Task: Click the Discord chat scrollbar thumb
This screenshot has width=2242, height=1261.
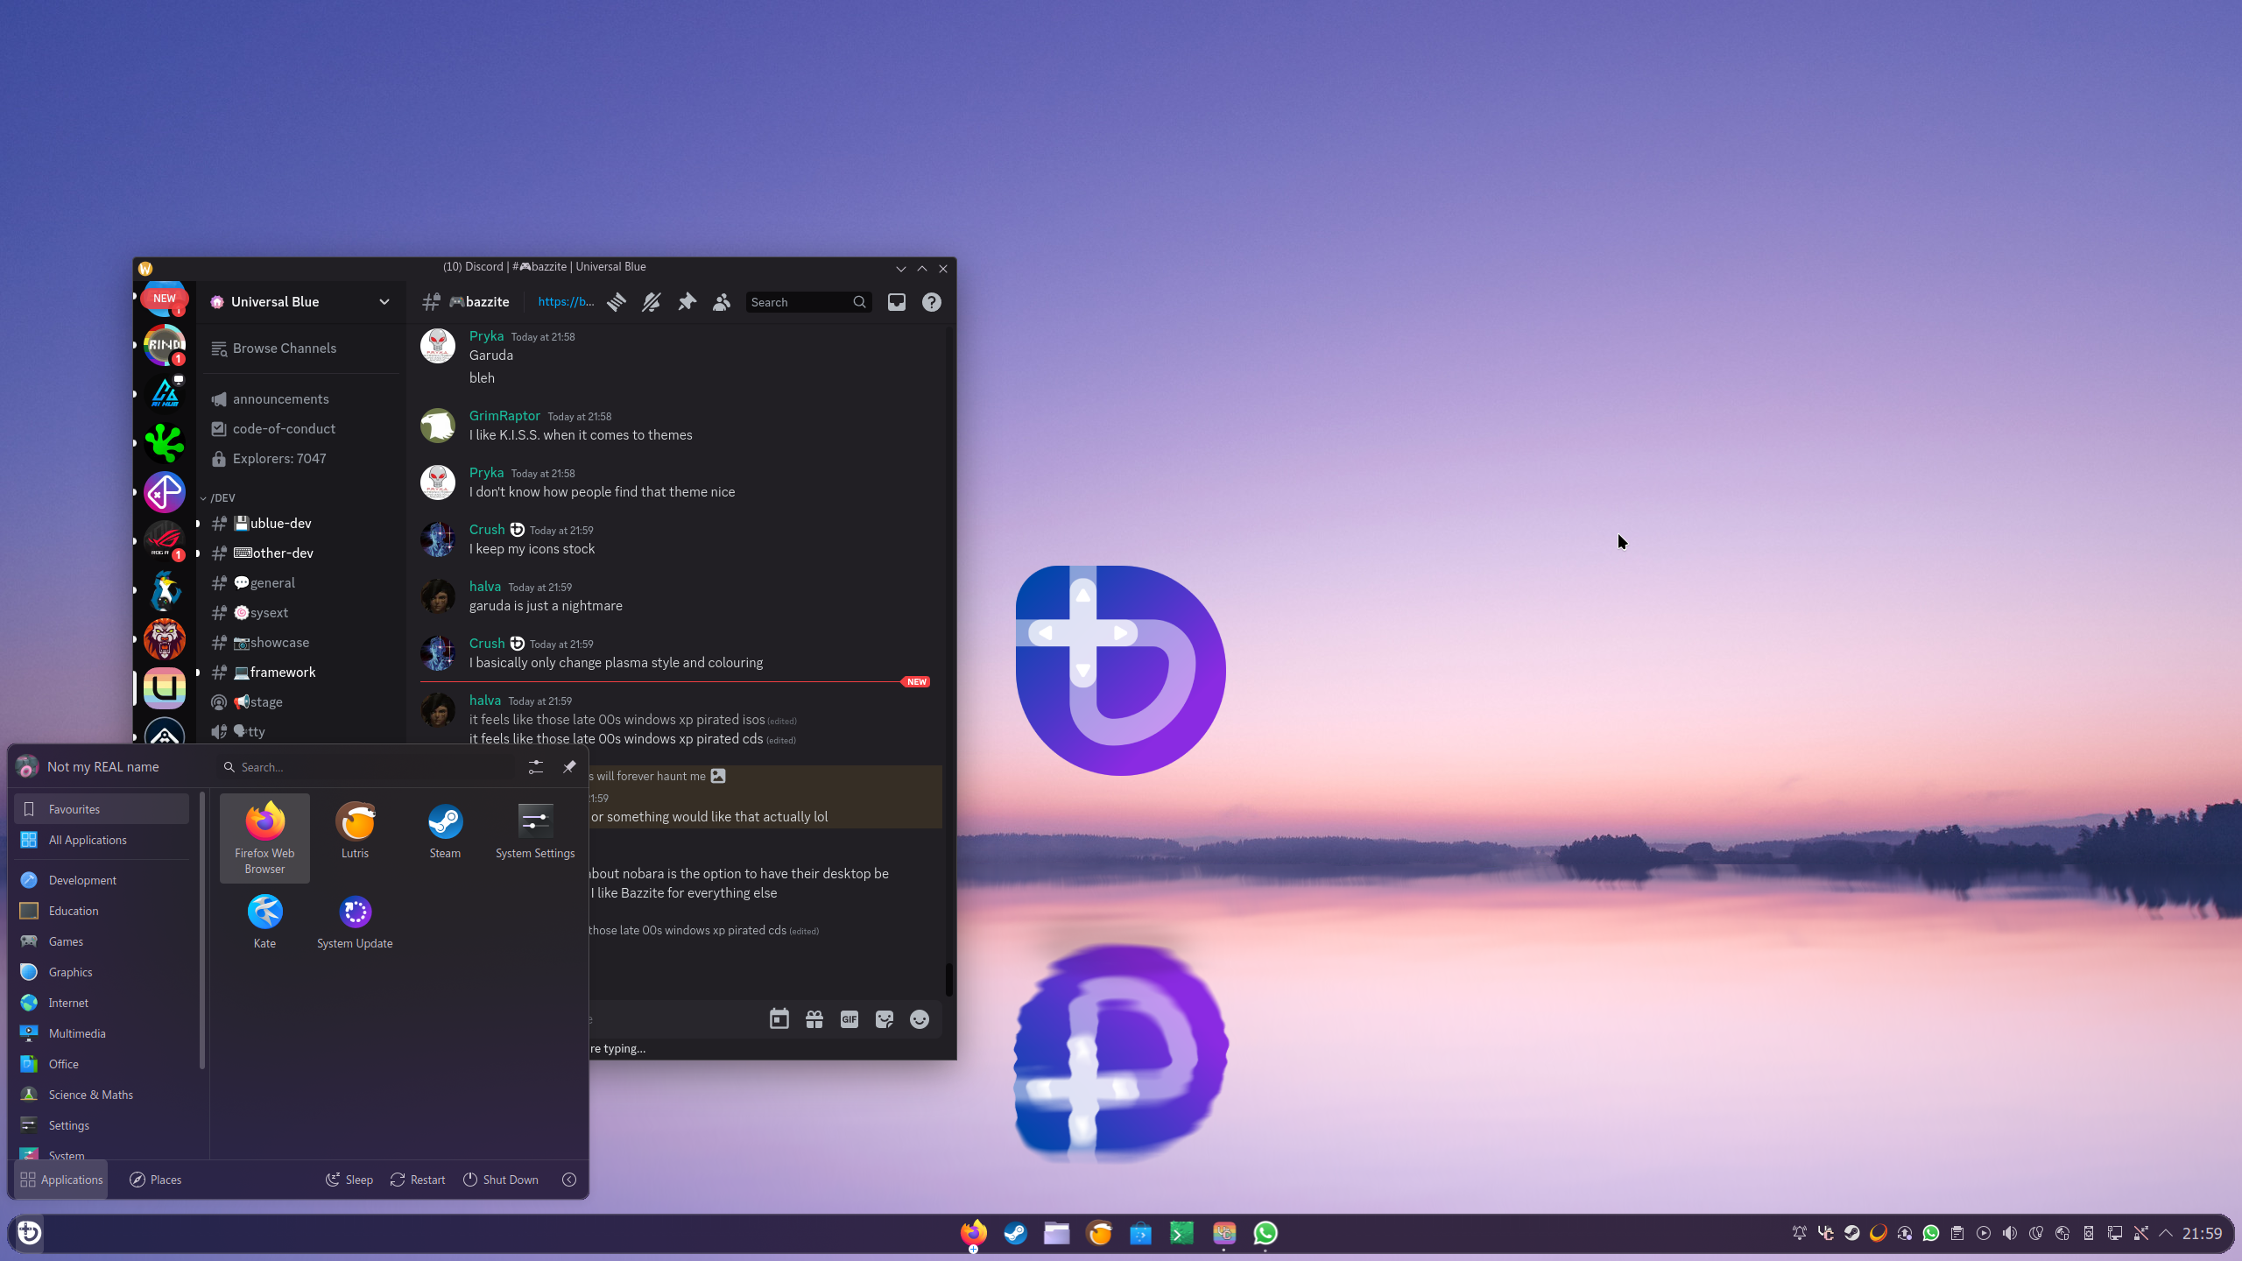Action: pyautogui.click(x=948, y=979)
